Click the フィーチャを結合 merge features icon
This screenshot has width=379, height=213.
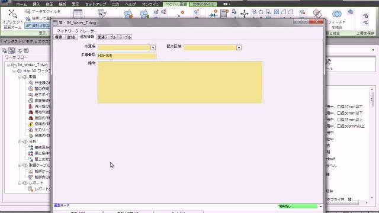[336, 14]
